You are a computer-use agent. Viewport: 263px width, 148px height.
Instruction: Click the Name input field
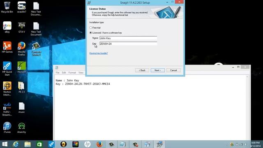128,38
